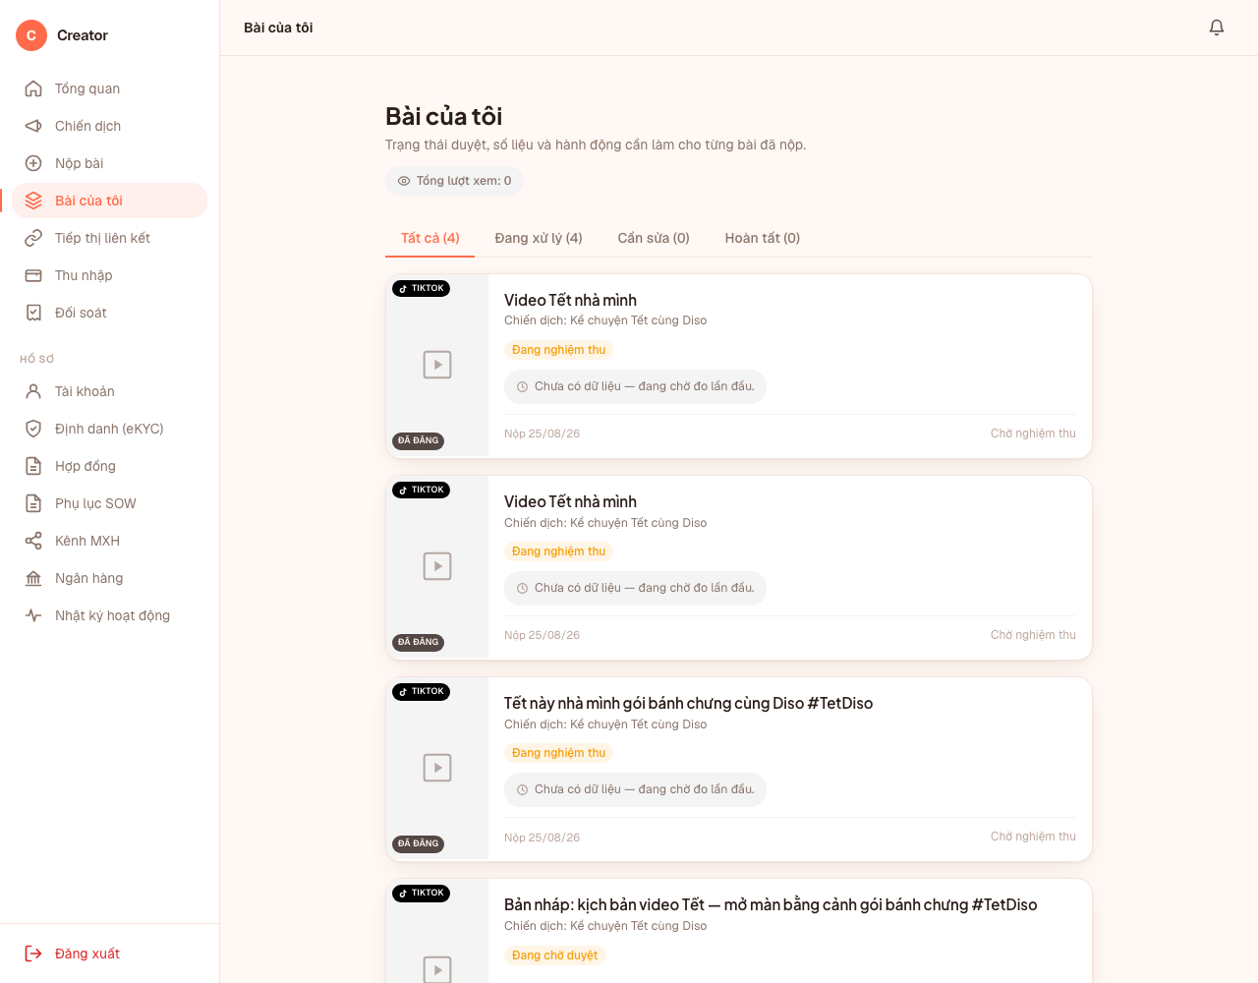The height and width of the screenshot is (983, 1258).
Task: Click the Thu nhập card icon
Action: (33, 275)
